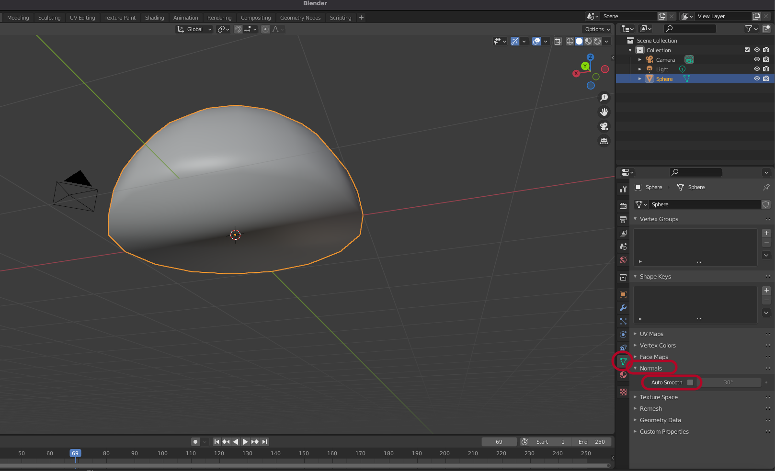775x471 pixels.
Task: Pin the properties editor context
Action: click(766, 187)
